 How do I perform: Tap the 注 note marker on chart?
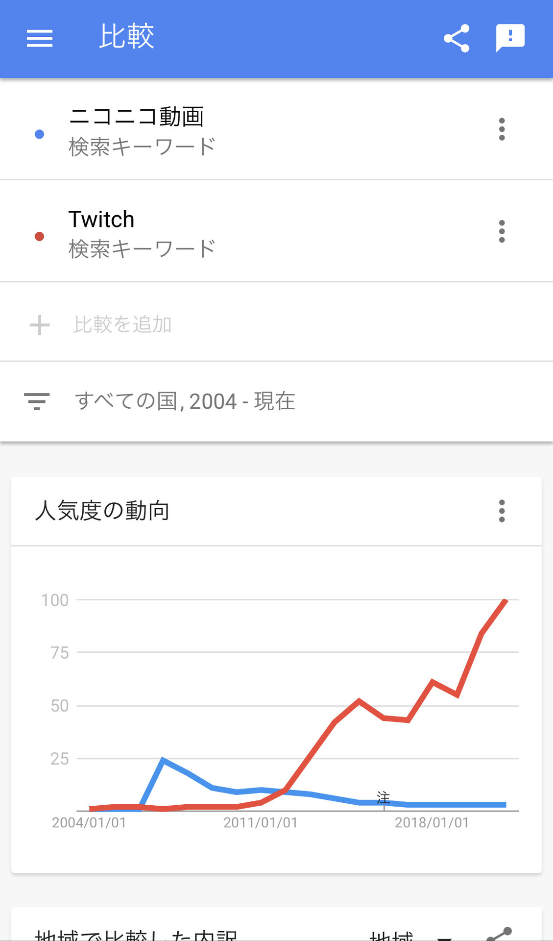384,797
